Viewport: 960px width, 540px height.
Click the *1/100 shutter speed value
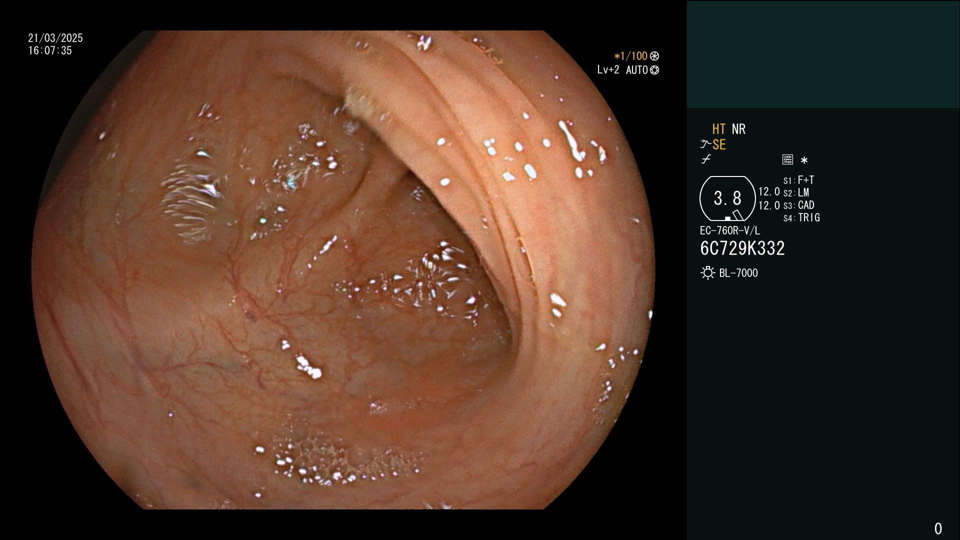(630, 56)
